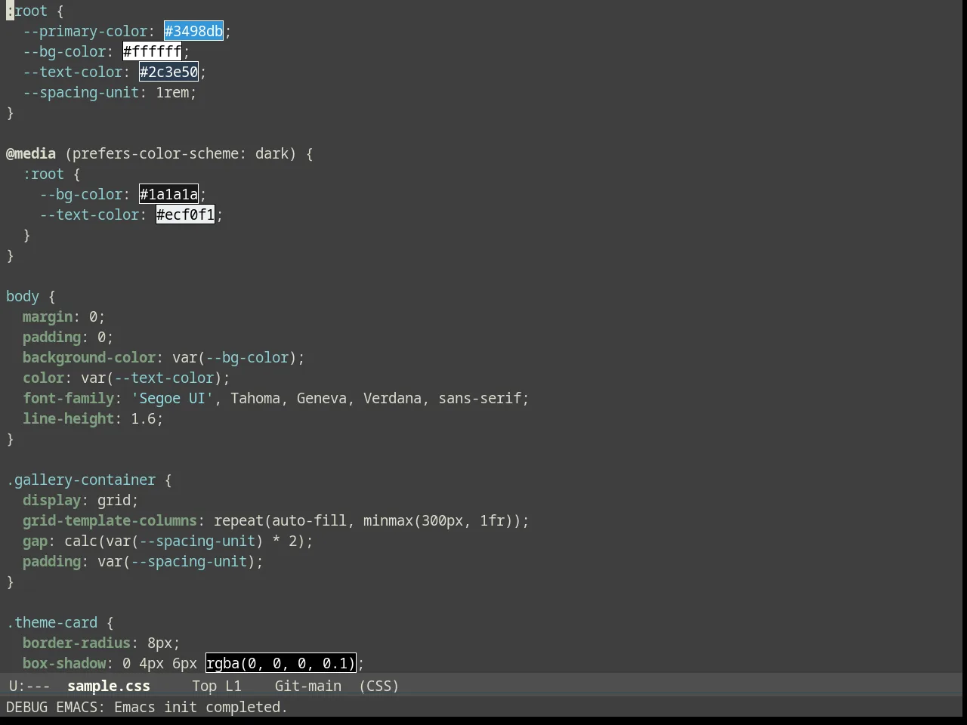Click the 'padding: var(--spacing-unit)' line
The height and width of the screenshot is (725, 967).
[143, 561]
